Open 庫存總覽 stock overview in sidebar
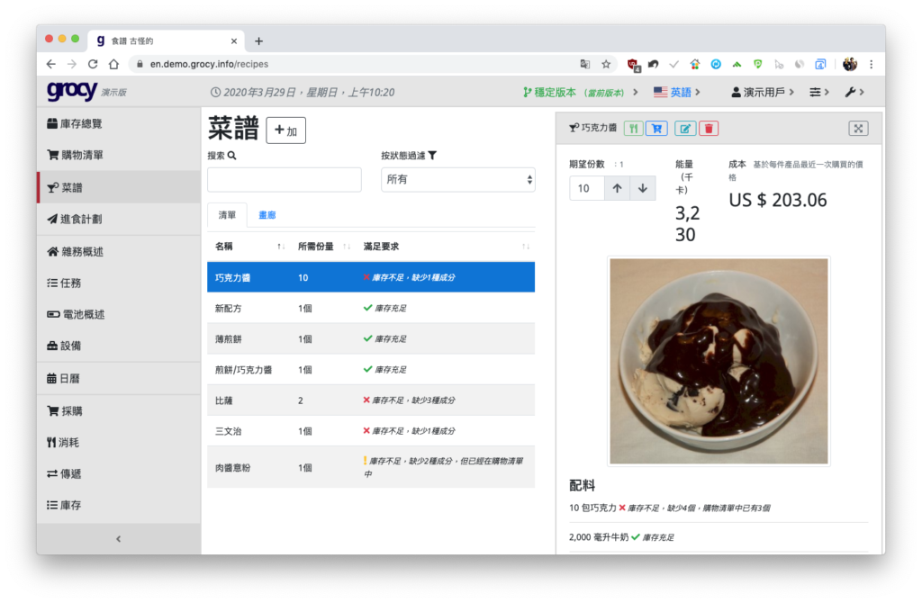 119,123
